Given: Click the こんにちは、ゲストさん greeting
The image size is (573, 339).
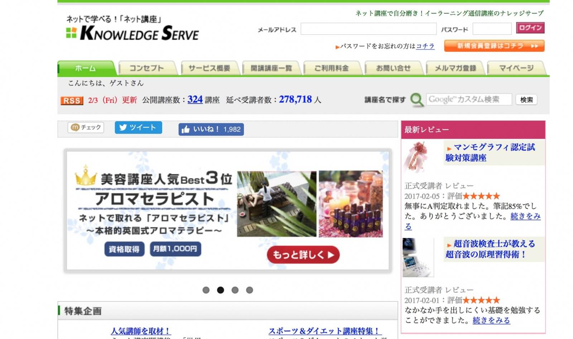Looking at the screenshot, I should [x=106, y=83].
